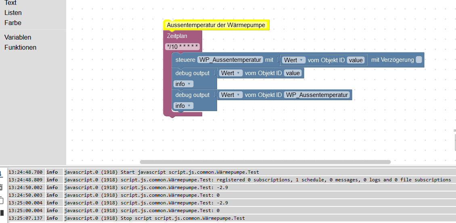Open the Farbe block category
The height and width of the screenshot is (223, 456).
click(13, 23)
